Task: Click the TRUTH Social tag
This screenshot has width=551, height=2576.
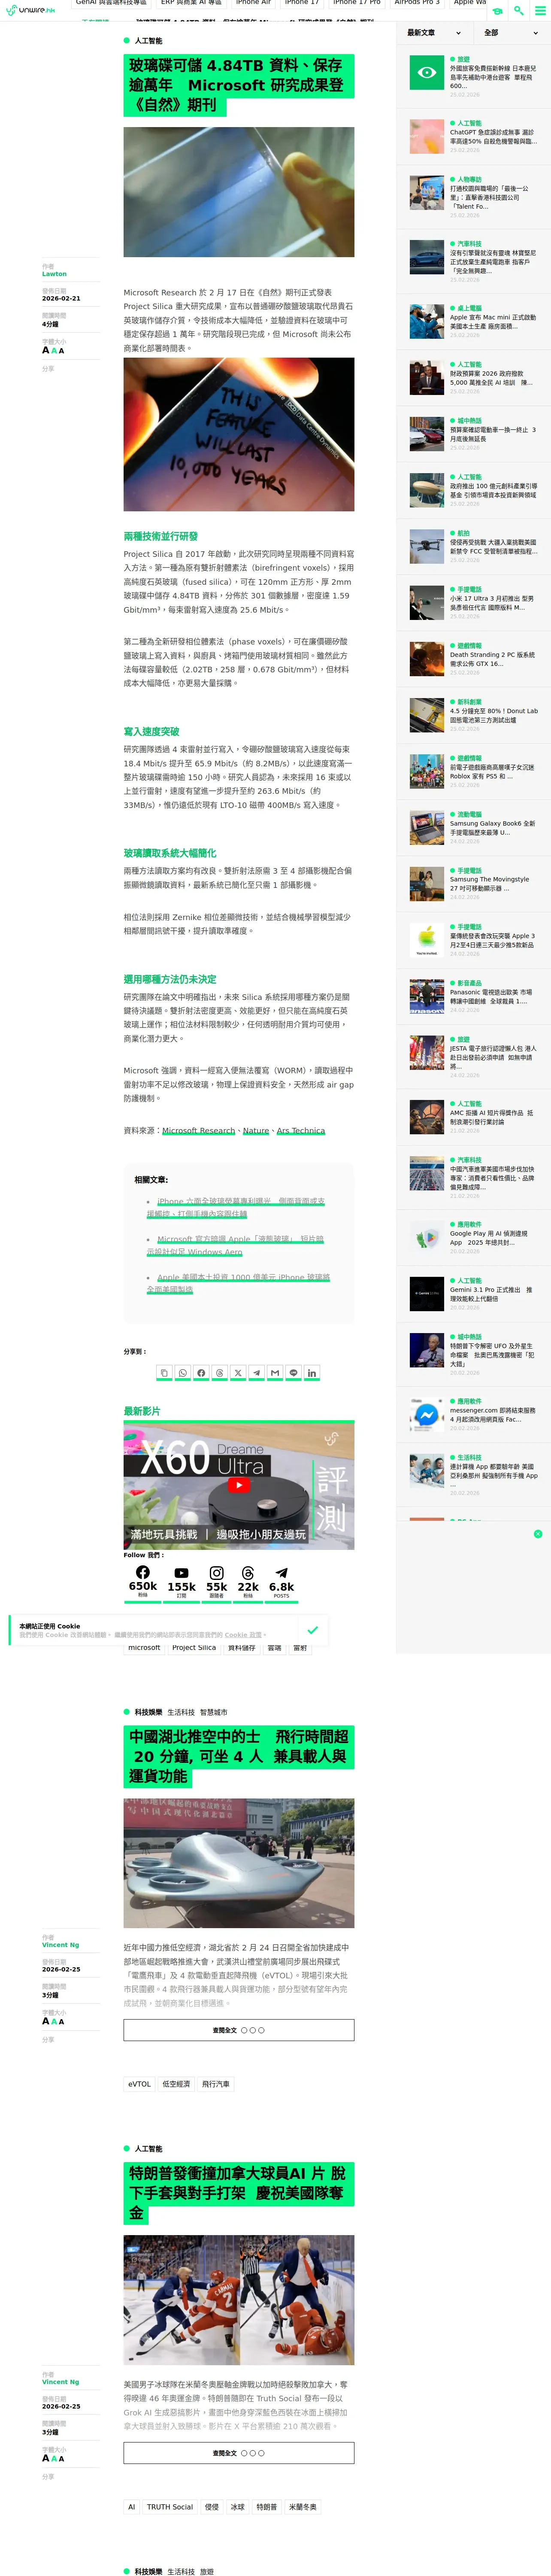Action: point(170,2506)
